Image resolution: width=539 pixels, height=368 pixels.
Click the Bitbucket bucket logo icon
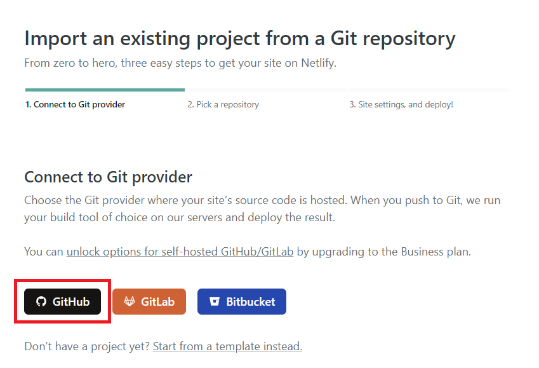[214, 301]
